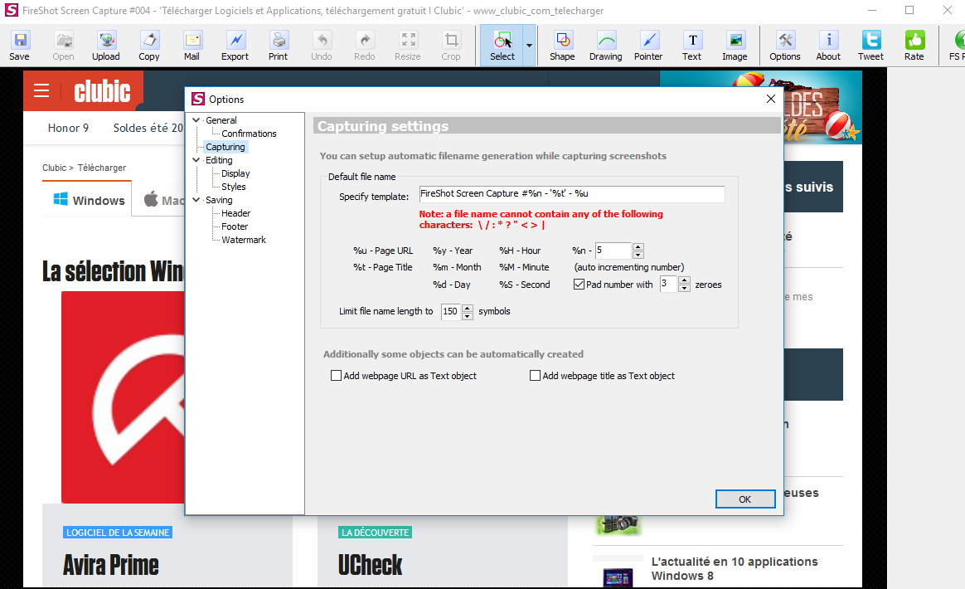Viewport: 965px width, 589px height.
Task: Enable 'Add webpage title as Text object'
Action: tap(536, 375)
